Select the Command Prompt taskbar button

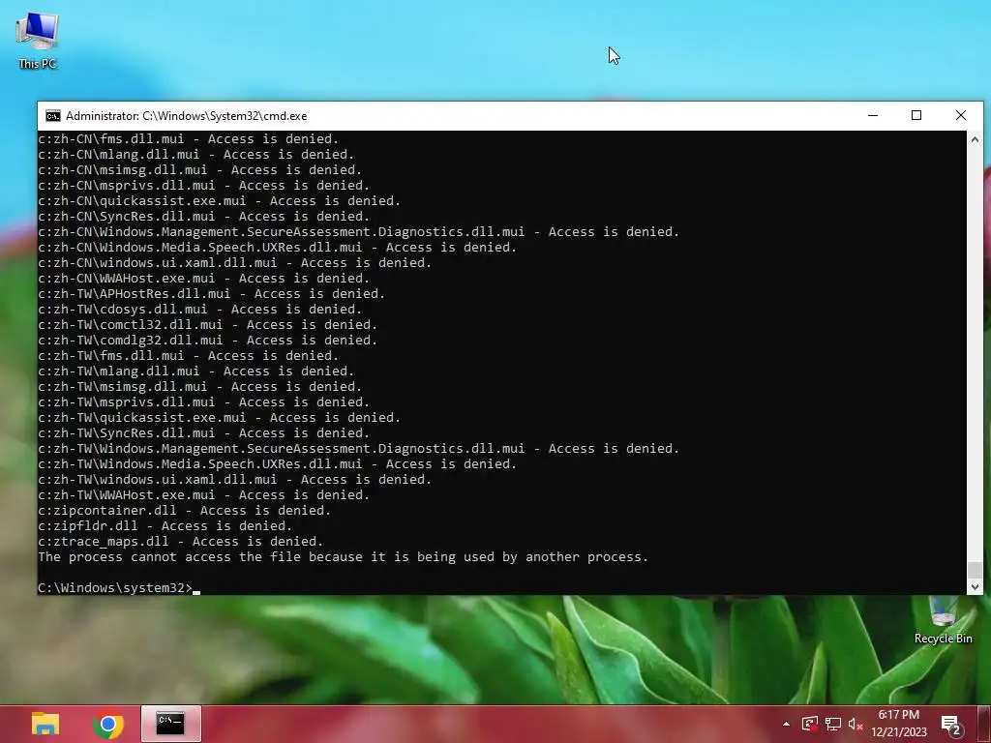pyautogui.click(x=170, y=724)
